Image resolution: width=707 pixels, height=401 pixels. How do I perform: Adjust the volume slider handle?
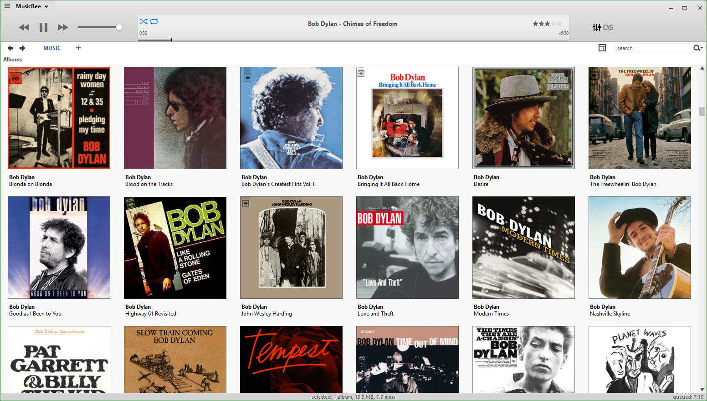point(119,27)
